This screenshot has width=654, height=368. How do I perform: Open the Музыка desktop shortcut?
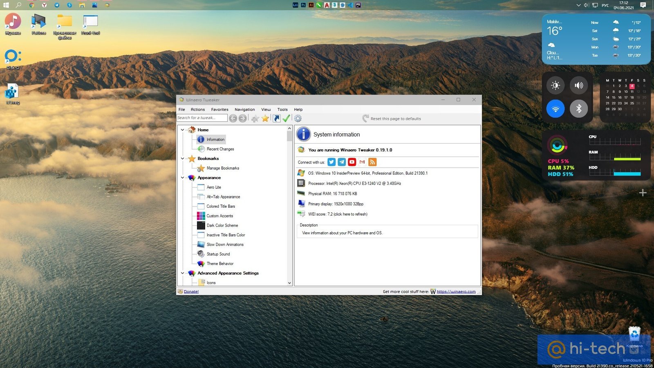click(x=13, y=24)
